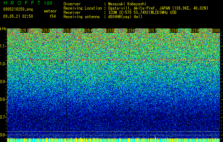
Task: Select the 0253 time label
Action: pos(67,31)
